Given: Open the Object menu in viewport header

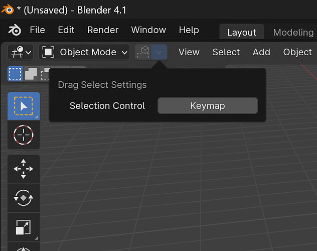Looking at the screenshot, I should pos(297,52).
